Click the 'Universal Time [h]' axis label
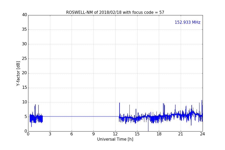The image size is (225, 150). click(x=115, y=139)
